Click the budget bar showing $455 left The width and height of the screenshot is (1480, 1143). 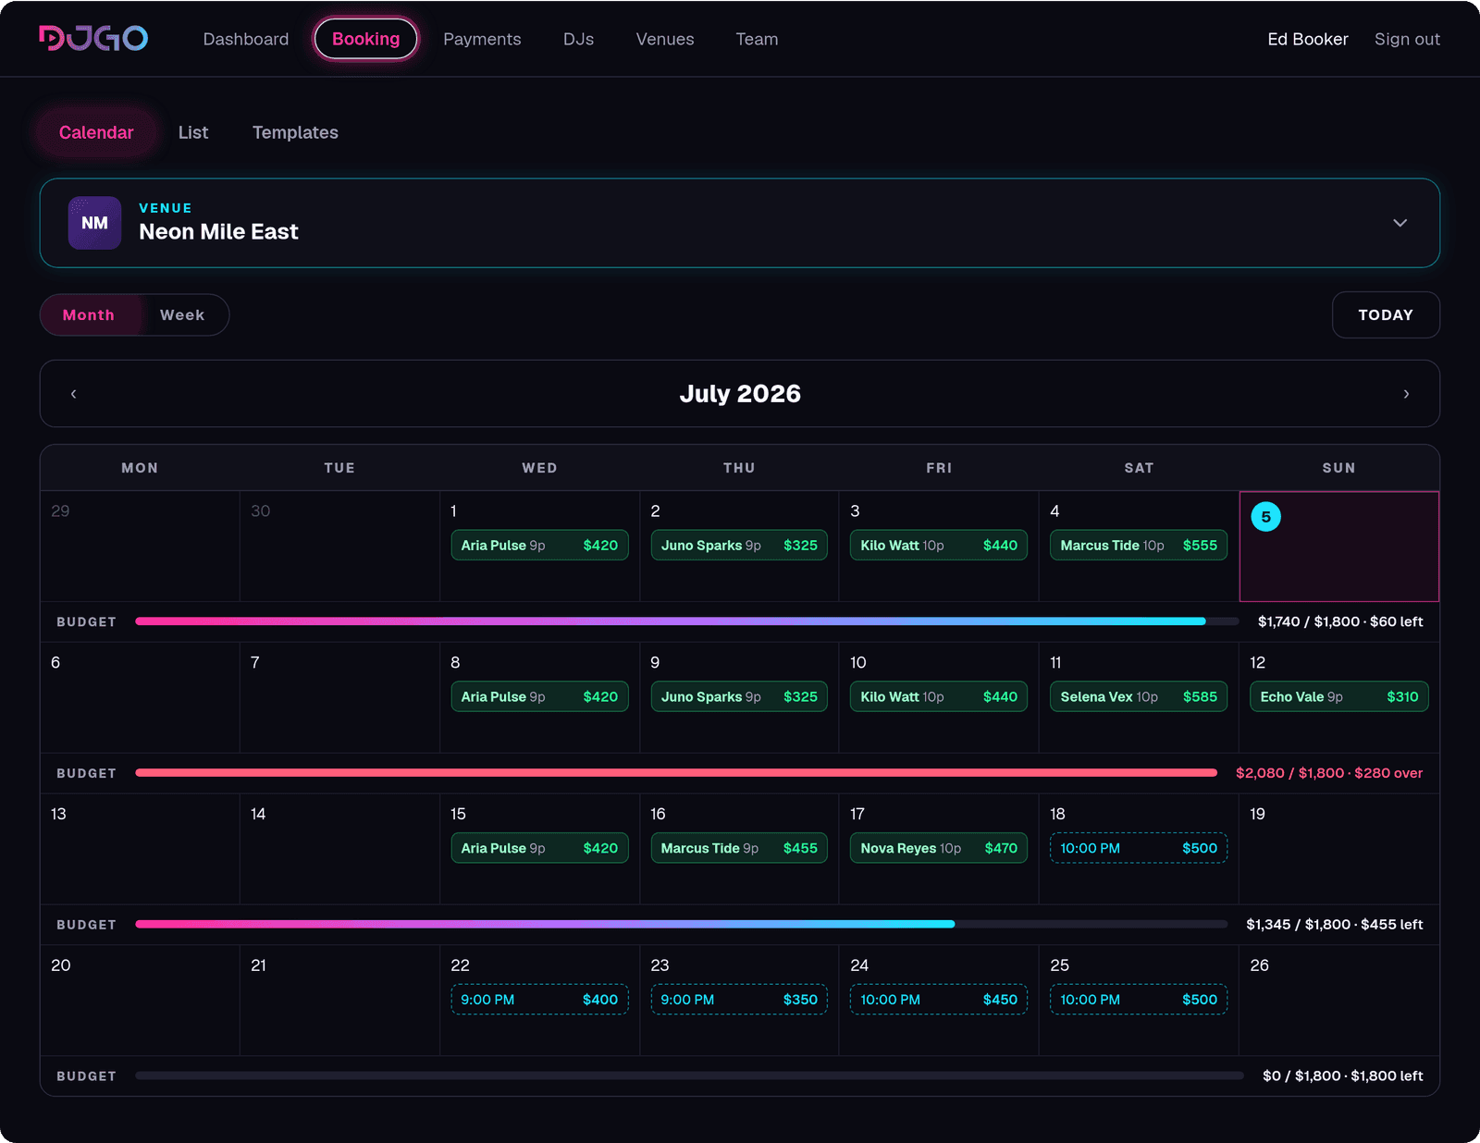(x=682, y=925)
